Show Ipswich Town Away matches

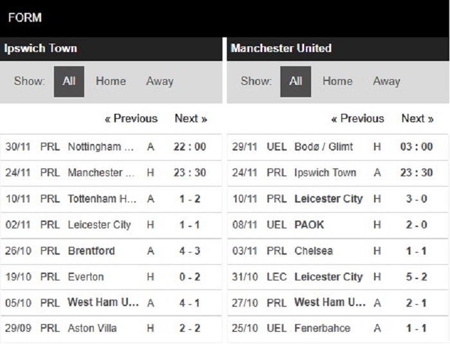(x=160, y=81)
